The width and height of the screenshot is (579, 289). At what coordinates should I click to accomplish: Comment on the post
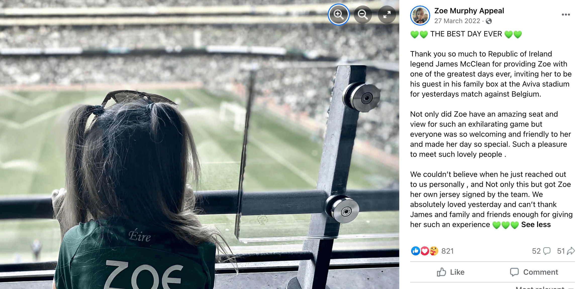[x=534, y=272]
